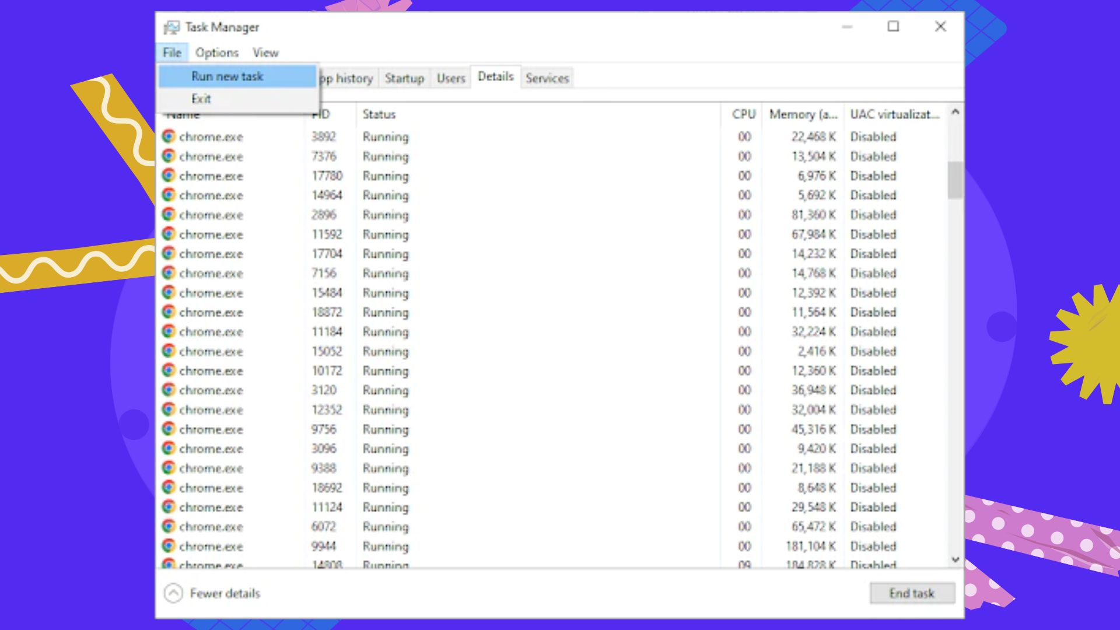Screen dimensions: 1120x630
Task: Click Chrome icon for PID 17704
Action: pyautogui.click(x=169, y=253)
